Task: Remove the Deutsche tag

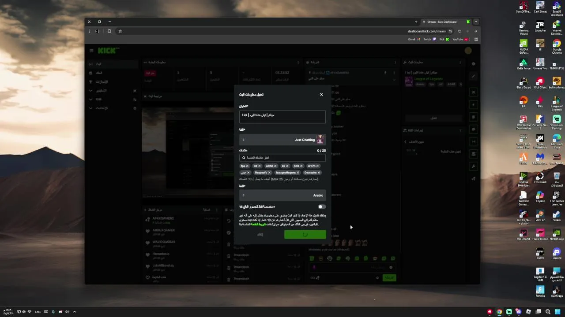Action: click(x=319, y=173)
